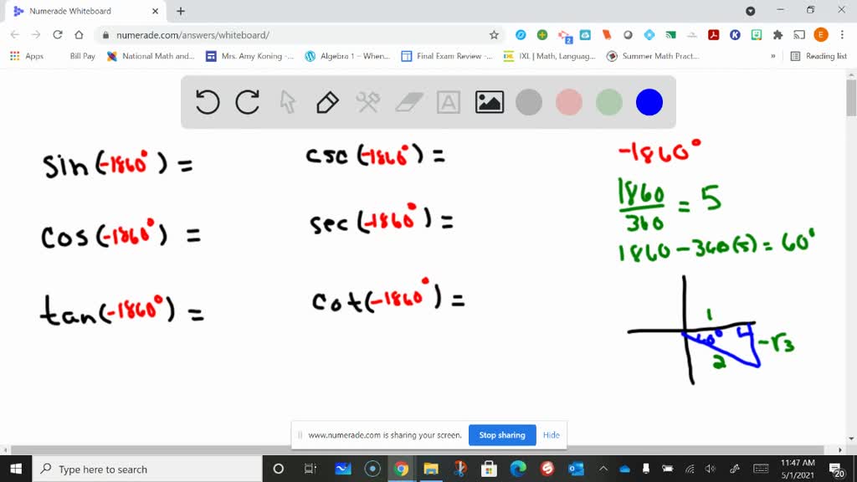Open the Reading list menu
The width and height of the screenshot is (857, 482).
click(x=816, y=56)
